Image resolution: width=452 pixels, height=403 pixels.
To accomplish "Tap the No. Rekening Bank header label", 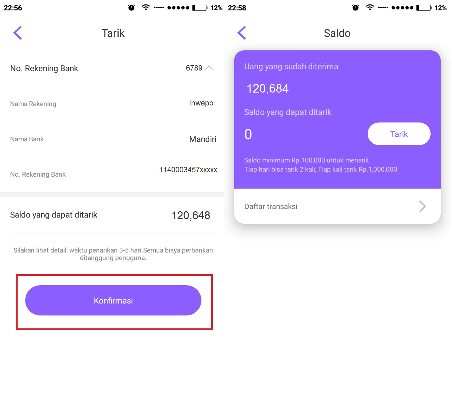I will 44,68.
